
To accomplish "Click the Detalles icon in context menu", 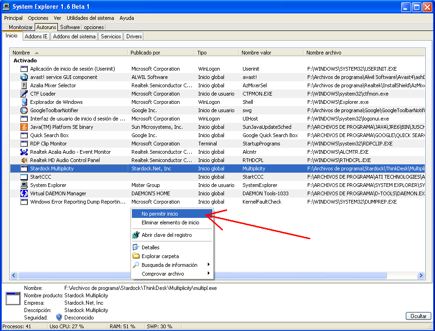I will coord(136,247).
